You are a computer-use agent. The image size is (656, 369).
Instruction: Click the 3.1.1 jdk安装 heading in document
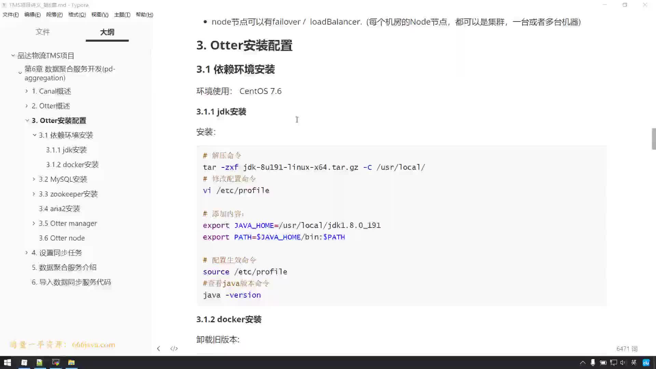221,112
